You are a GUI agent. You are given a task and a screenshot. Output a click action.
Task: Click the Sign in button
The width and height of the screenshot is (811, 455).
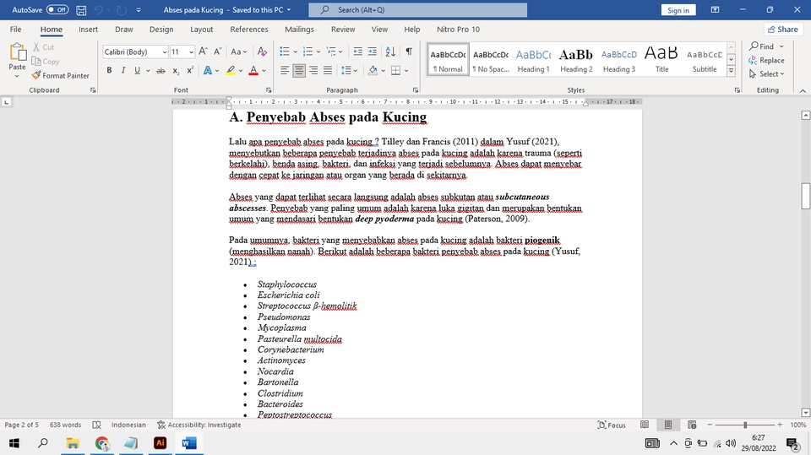coord(678,10)
